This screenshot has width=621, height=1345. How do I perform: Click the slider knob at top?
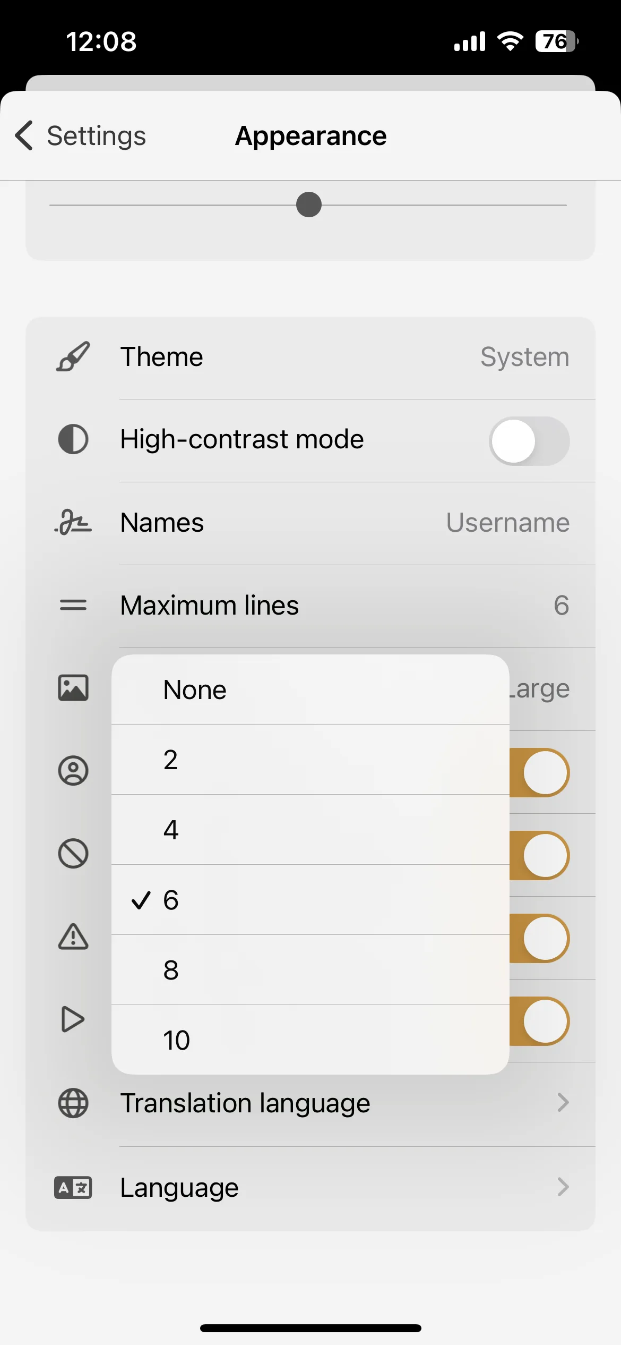pos(309,205)
